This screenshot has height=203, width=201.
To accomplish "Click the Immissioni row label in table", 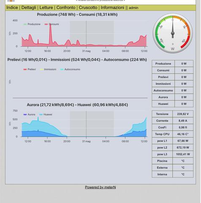I will [x=163, y=84].
